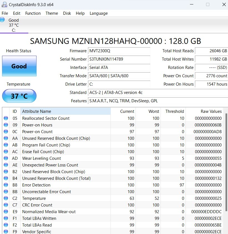Click status orb for Uncorrectable Error Count
The width and height of the screenshot is (228, 234).
pyautogui.click(x=6, y=192)
